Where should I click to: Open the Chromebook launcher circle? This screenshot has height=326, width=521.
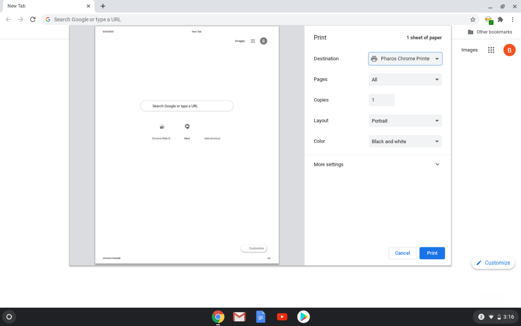point(9,317)
